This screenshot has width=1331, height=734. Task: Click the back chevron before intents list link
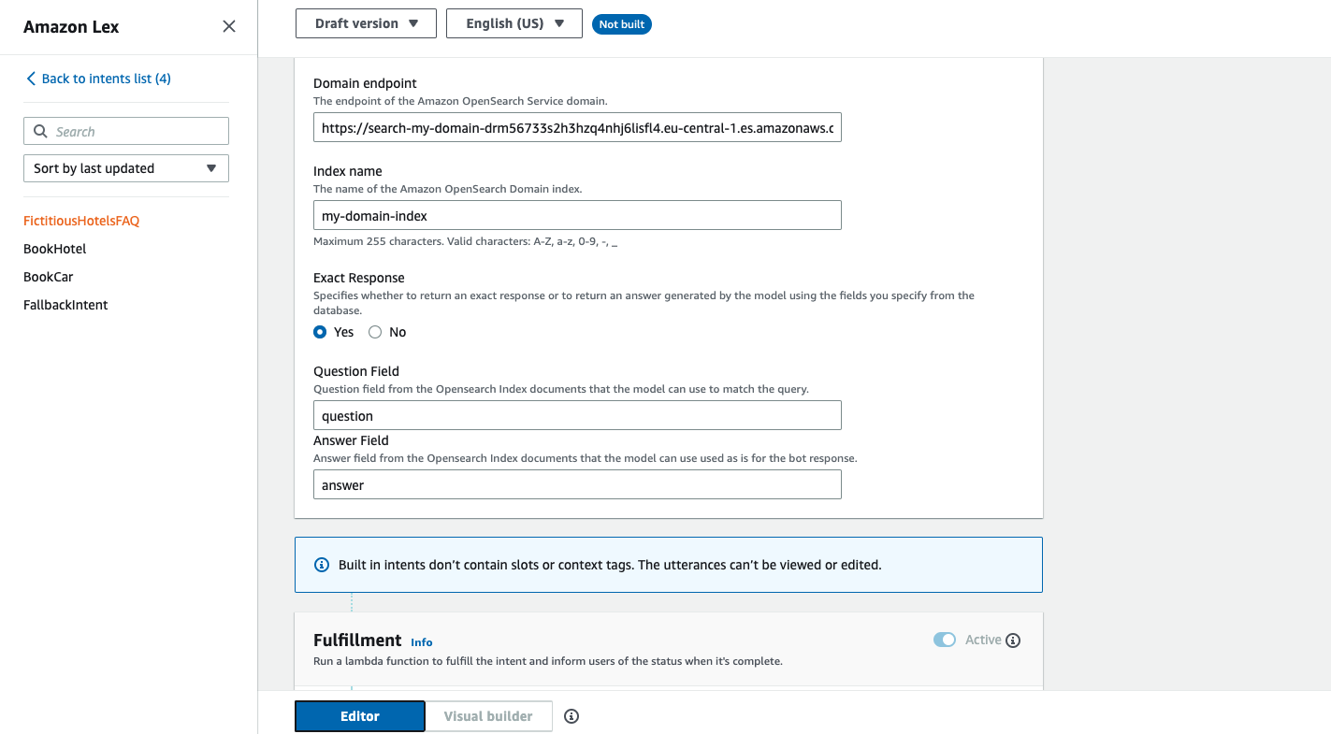(x=31, y=79)
